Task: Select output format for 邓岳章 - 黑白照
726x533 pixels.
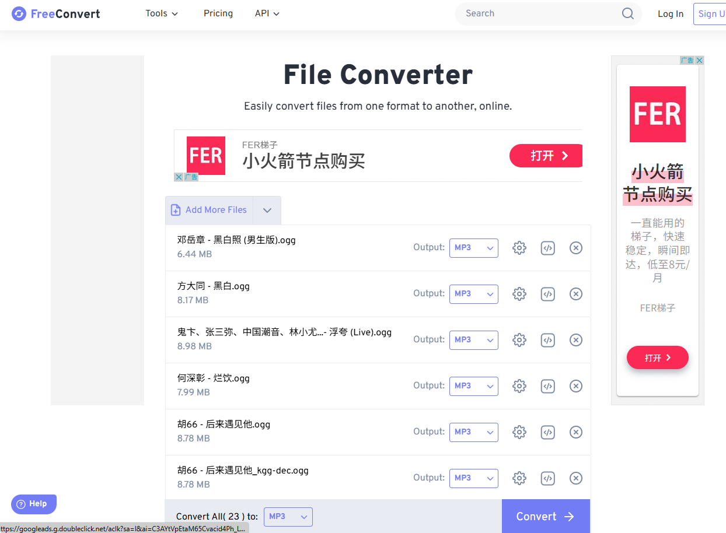Action: [474, 248]
